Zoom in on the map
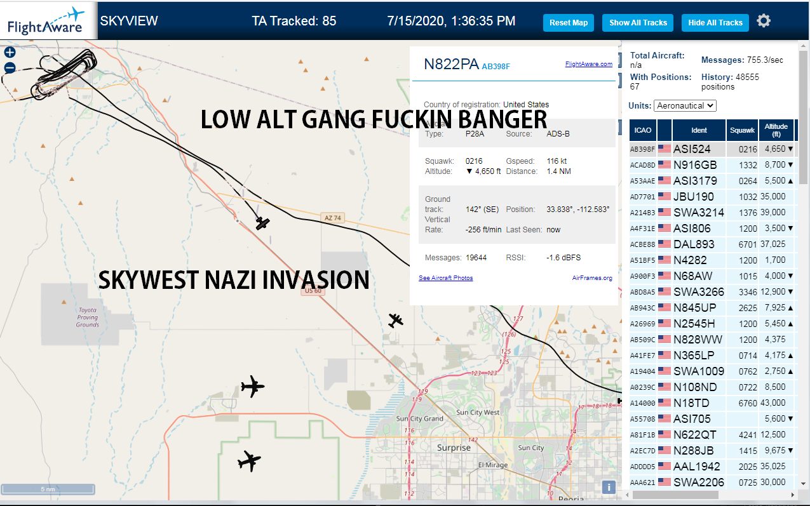This screenshot has height=506, width=810. (10, 53)
